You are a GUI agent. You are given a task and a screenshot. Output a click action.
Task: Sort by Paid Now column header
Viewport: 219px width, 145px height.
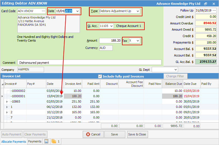(x=153, y=84)
